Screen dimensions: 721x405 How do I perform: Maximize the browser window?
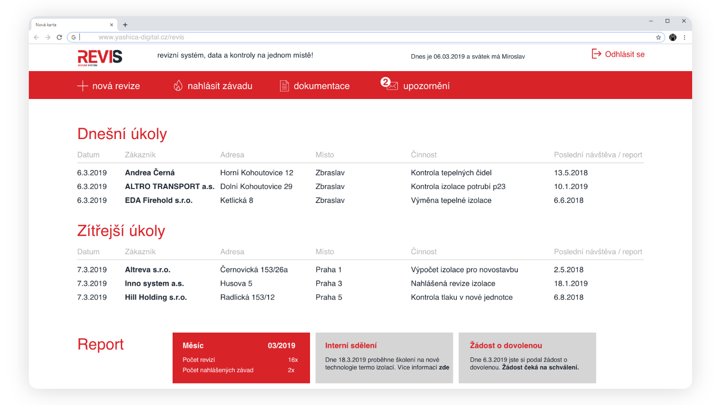[x=667, y=21]
